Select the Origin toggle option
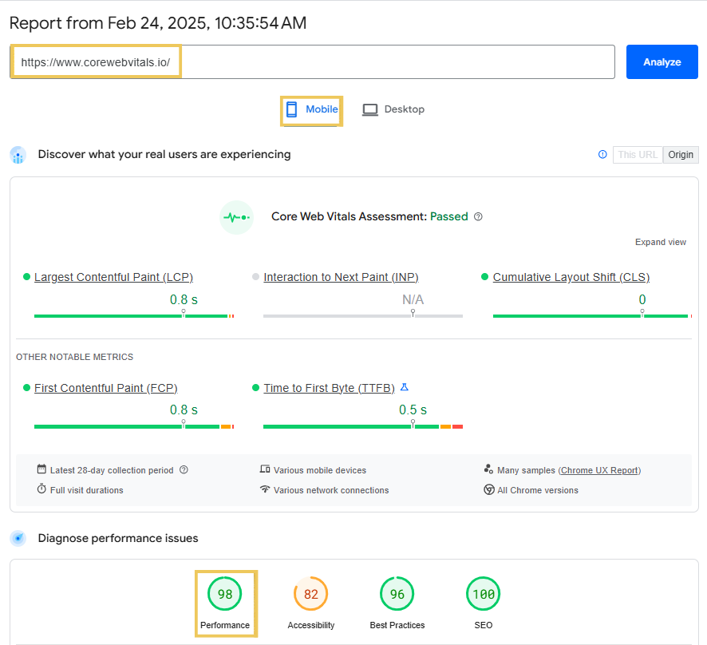707x645 pixels. coord(681,155)
